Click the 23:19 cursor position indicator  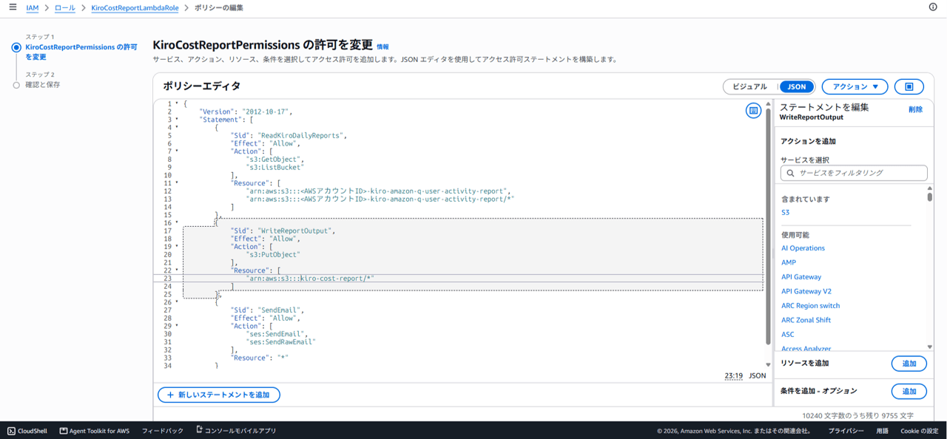click(x=733, y=376)
